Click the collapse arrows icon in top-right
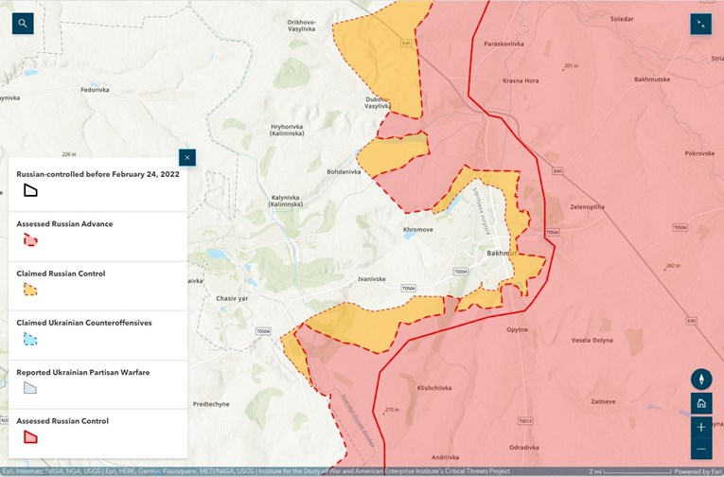This screenshot has width=724, height=477. [x=700, y=24]
